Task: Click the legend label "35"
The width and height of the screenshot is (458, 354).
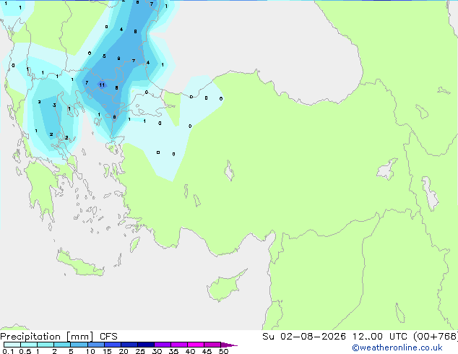Action: tap(173, 351)
